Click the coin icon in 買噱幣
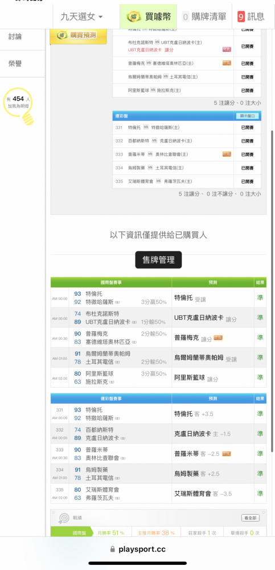The height and width of the screenshot is (570, 275). (x=134, y=17)
